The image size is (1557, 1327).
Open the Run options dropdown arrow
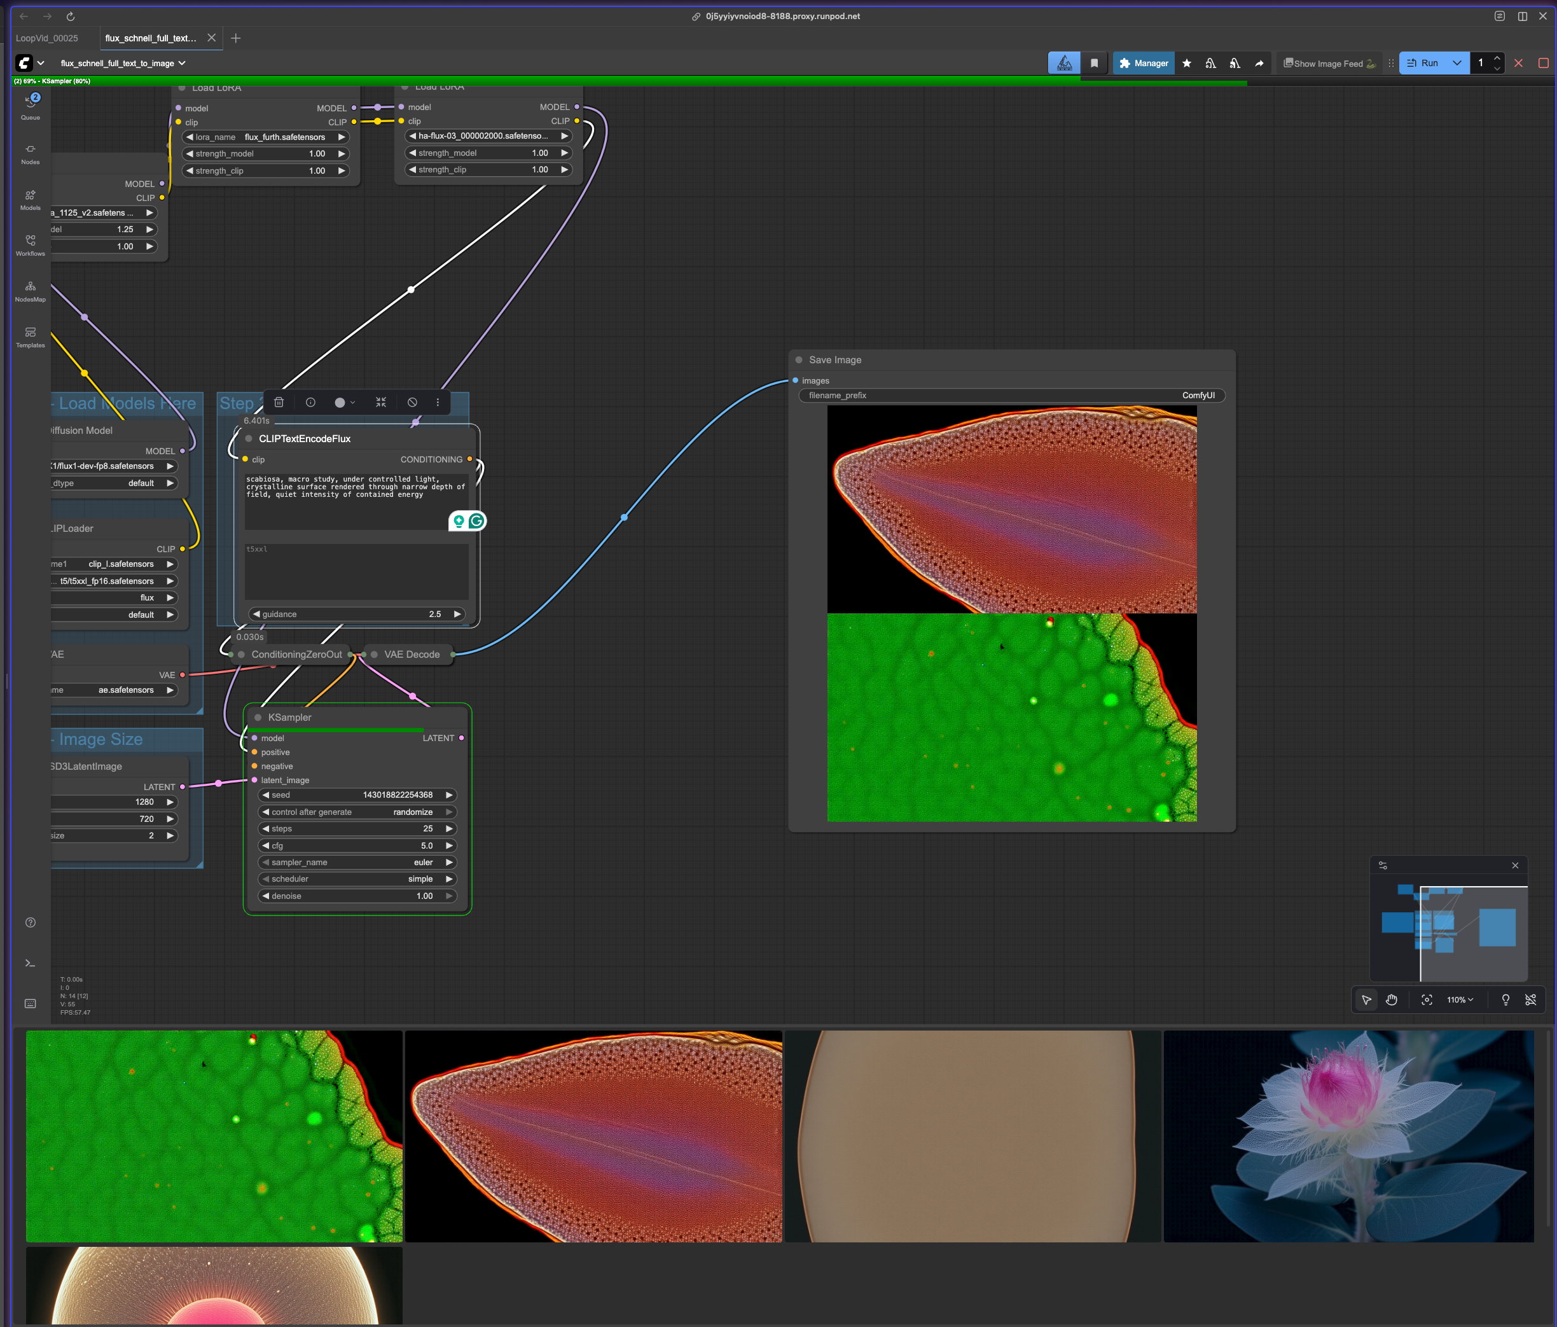pos(1457,63)
